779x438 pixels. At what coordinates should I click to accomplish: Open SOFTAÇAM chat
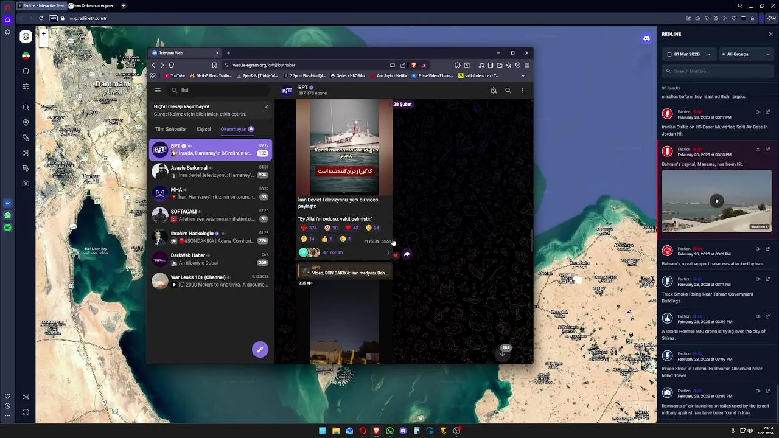tap(211, 215)
